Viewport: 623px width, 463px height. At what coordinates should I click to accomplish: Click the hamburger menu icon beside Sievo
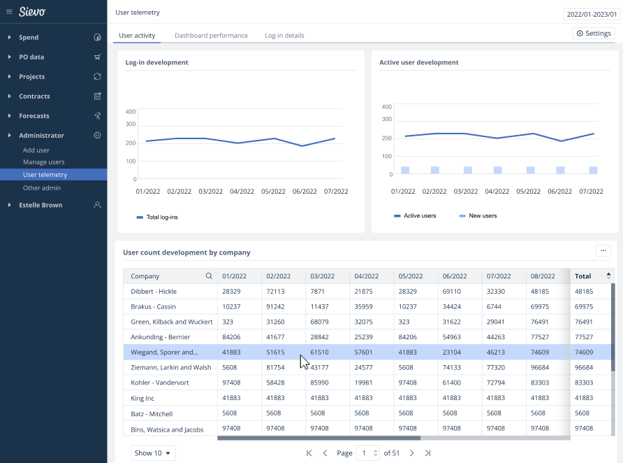pyautogui.click(x=9, y=12)
